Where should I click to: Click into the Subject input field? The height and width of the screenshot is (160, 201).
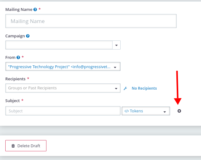pos(63,111)
